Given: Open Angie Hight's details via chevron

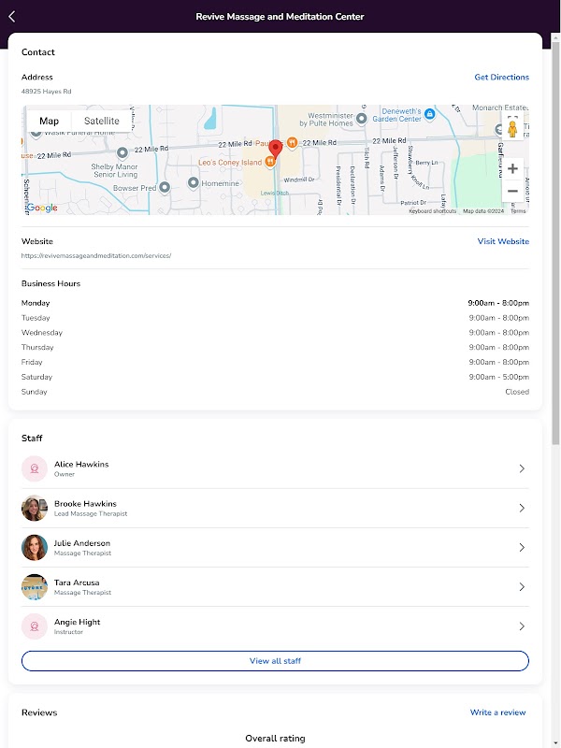Looking at the screenshot, I should (x=522, y=626).
